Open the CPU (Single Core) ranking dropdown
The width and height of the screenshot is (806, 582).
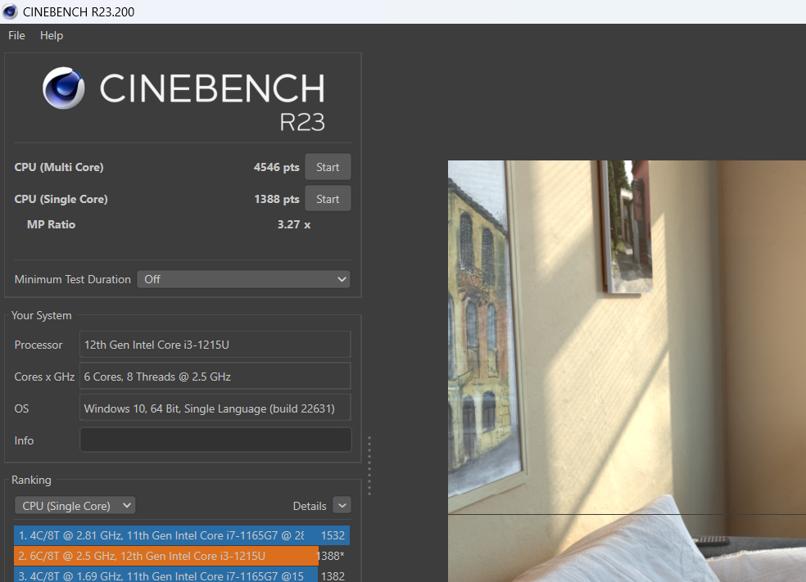coord(75,506)
